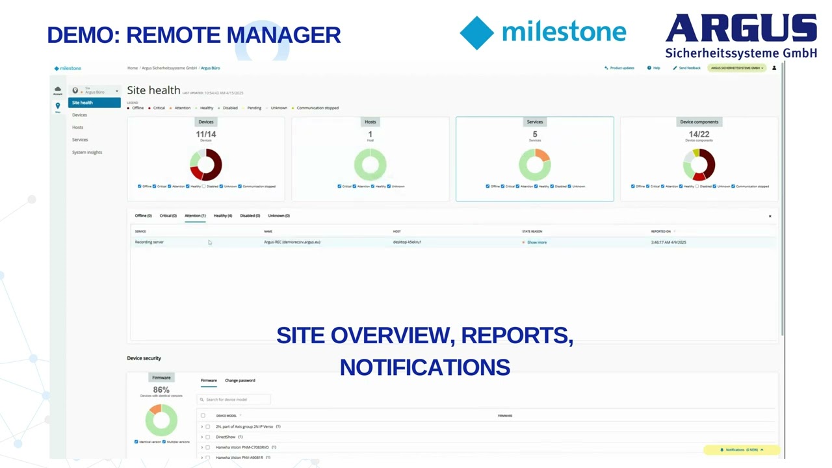Image resolution: width=832 pixels, height=468 pixels.
Task: Expand the DirectShow device row
Action: point(201,437)
